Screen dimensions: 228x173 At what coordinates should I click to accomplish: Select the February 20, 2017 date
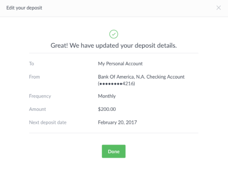coord(117,122)
